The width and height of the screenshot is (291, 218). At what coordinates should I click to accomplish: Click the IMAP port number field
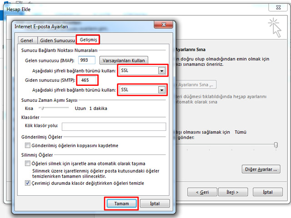click(86, 60)
